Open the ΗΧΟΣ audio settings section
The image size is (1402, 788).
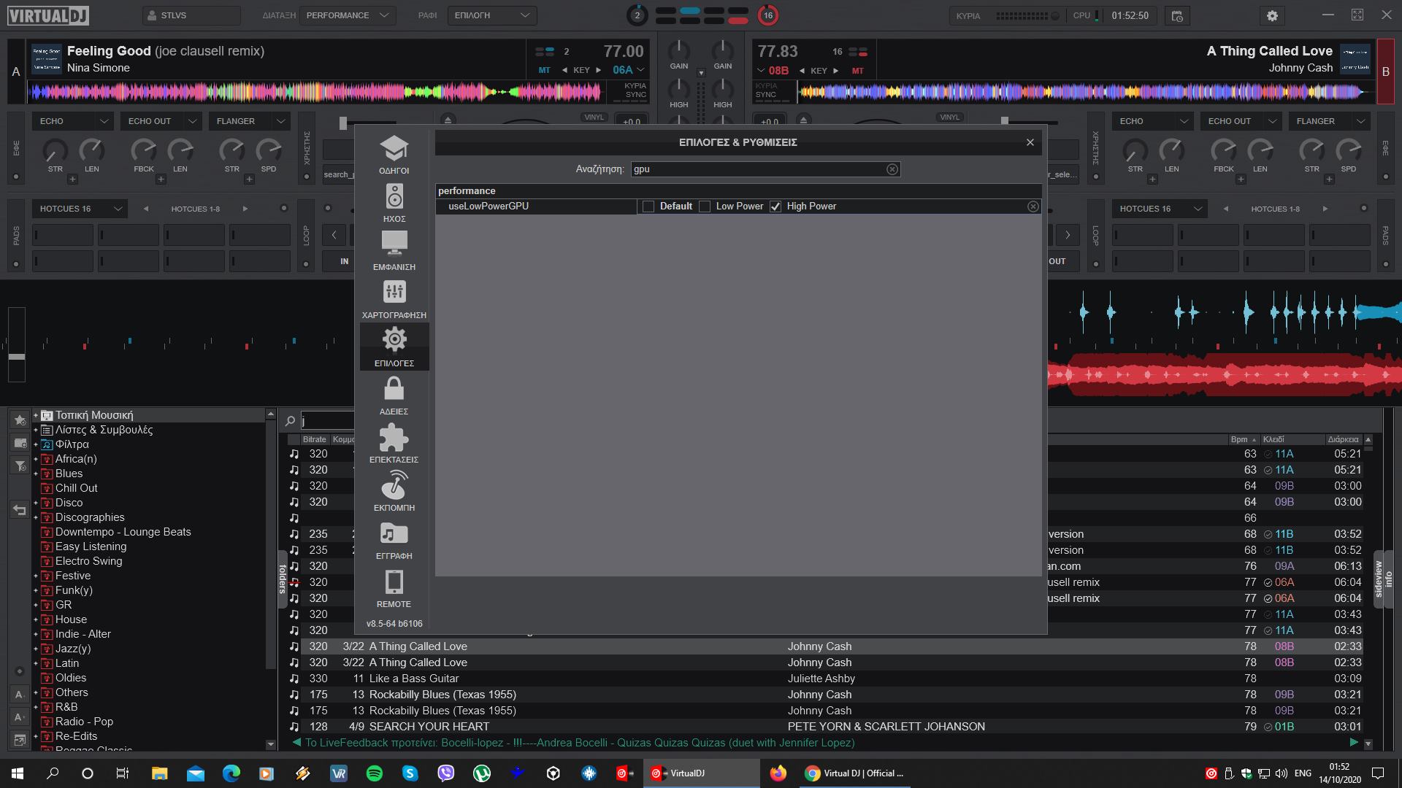[394, 203]
